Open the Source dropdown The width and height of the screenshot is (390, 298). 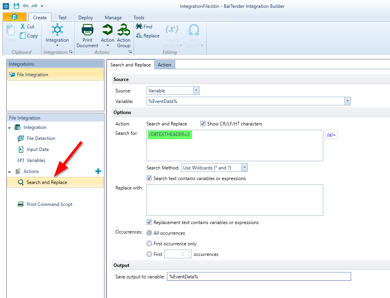[196, 91]
